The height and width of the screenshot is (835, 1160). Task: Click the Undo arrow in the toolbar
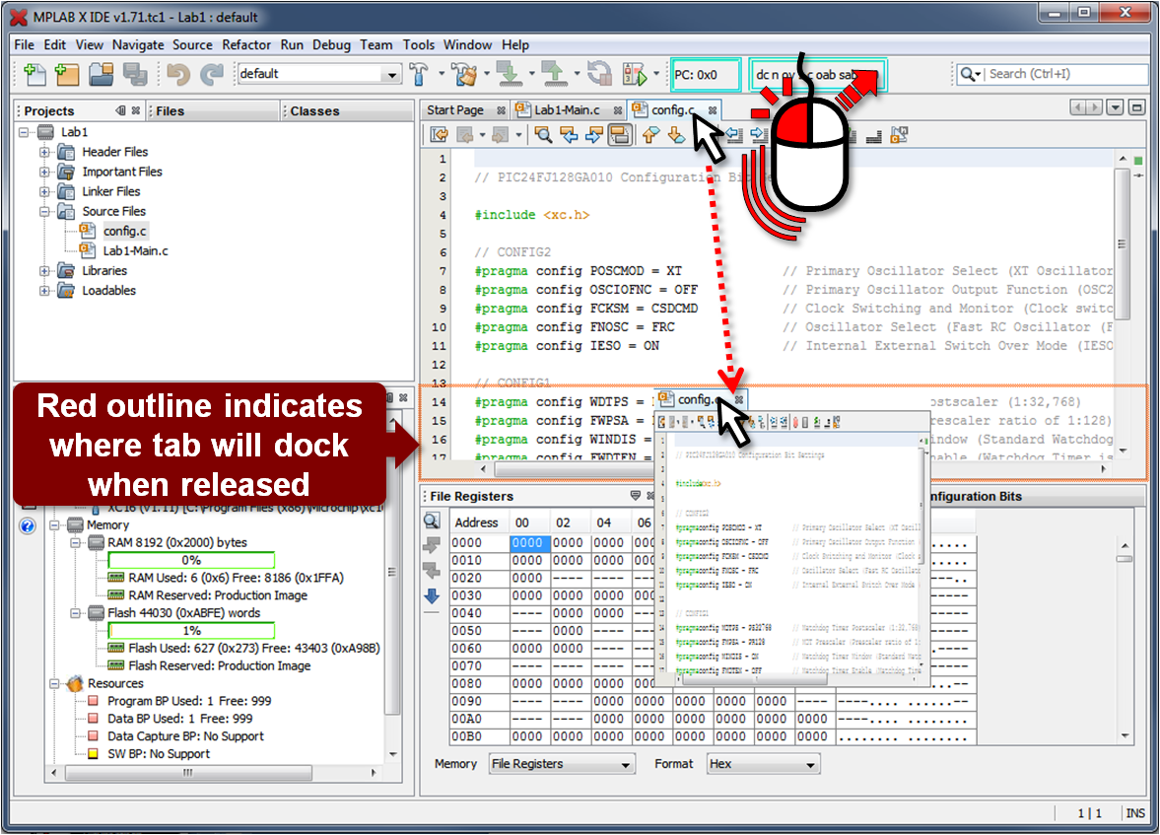pyautogui.click(x=178, y=74)
